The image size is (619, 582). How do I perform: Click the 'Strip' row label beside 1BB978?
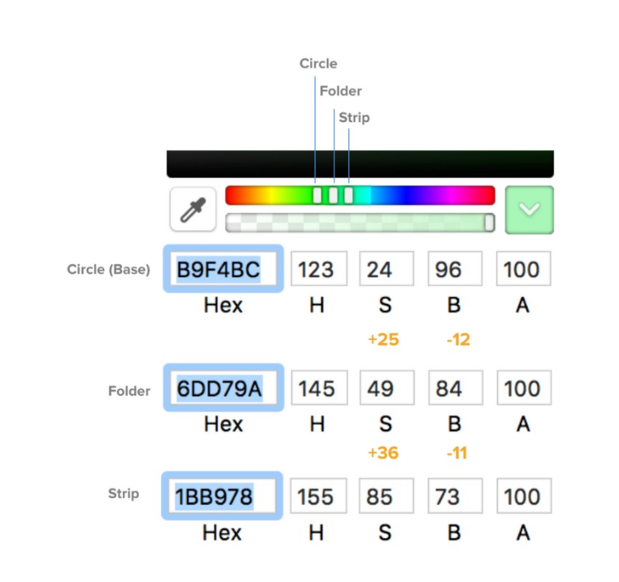click(124, 493)
